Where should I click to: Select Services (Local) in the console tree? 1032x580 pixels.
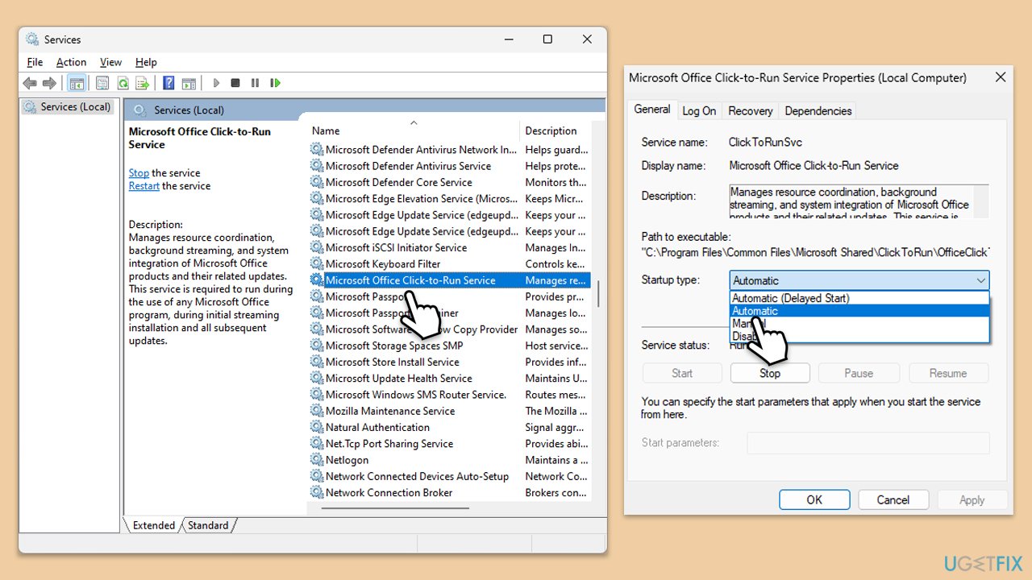pos(68,106)
